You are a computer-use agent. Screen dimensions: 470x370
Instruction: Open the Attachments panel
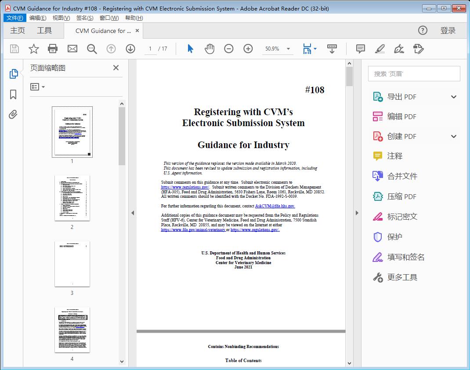[13, 114]
